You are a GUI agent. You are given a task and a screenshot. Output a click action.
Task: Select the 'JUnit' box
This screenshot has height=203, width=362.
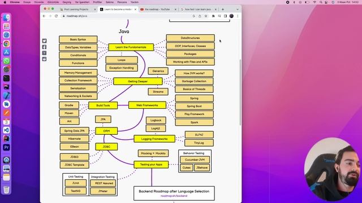coord(75,183)
